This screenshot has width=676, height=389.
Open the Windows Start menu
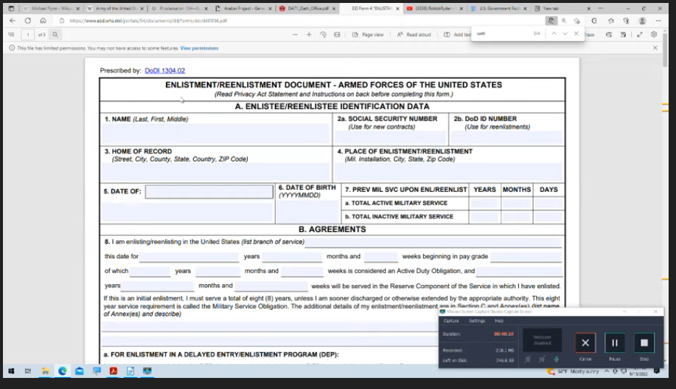11,371
